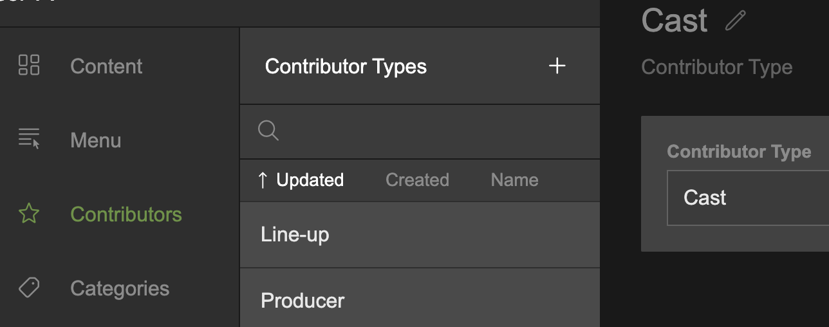Click the Contributors star icon
This screenshot has height=327, width=829.
[29, 214]
